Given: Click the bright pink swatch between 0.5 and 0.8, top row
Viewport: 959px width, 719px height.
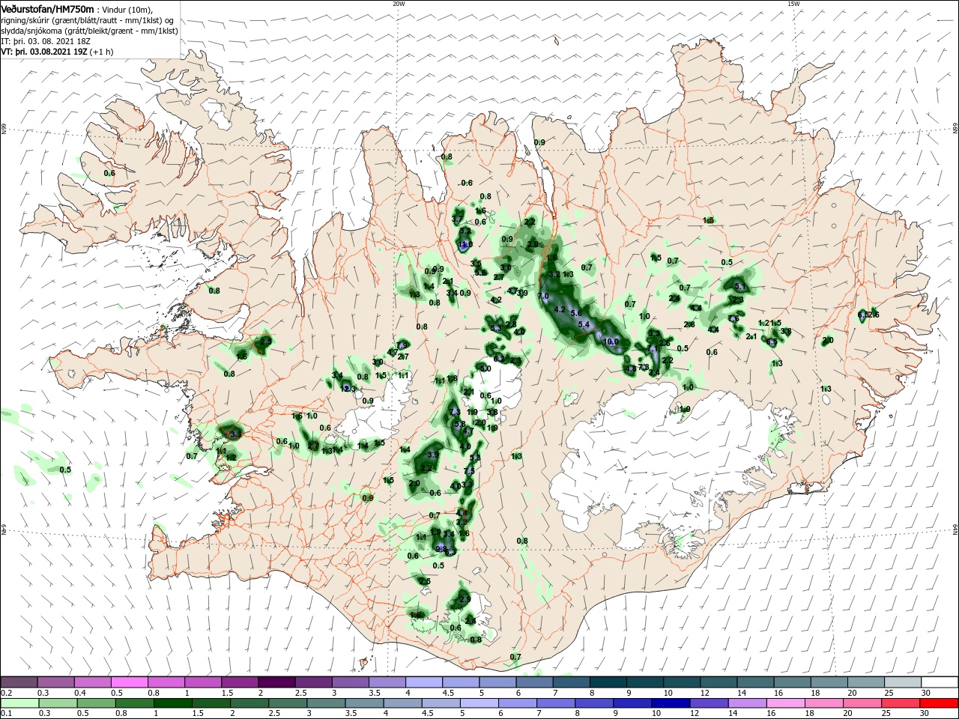Looking at the screenshot, I should (x=129, y=682).
